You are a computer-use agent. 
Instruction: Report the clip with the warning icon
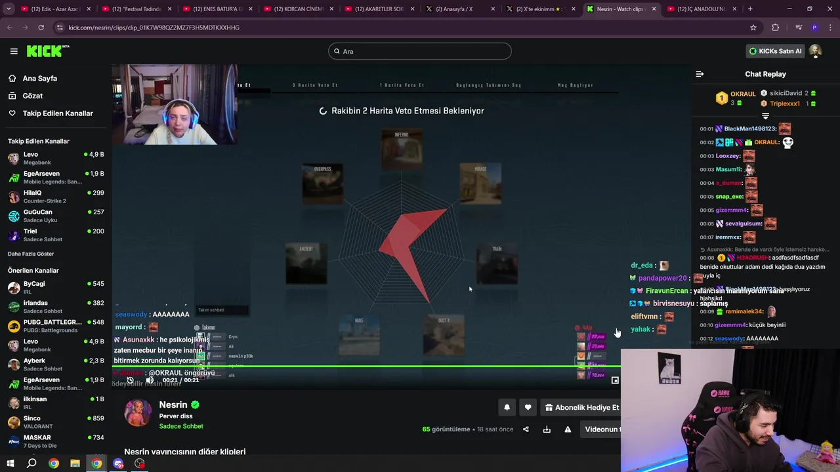[x=568, y=429]
